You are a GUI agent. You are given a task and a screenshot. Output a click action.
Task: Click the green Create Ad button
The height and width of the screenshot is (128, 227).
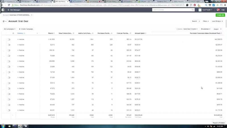[x=220, y=15]
